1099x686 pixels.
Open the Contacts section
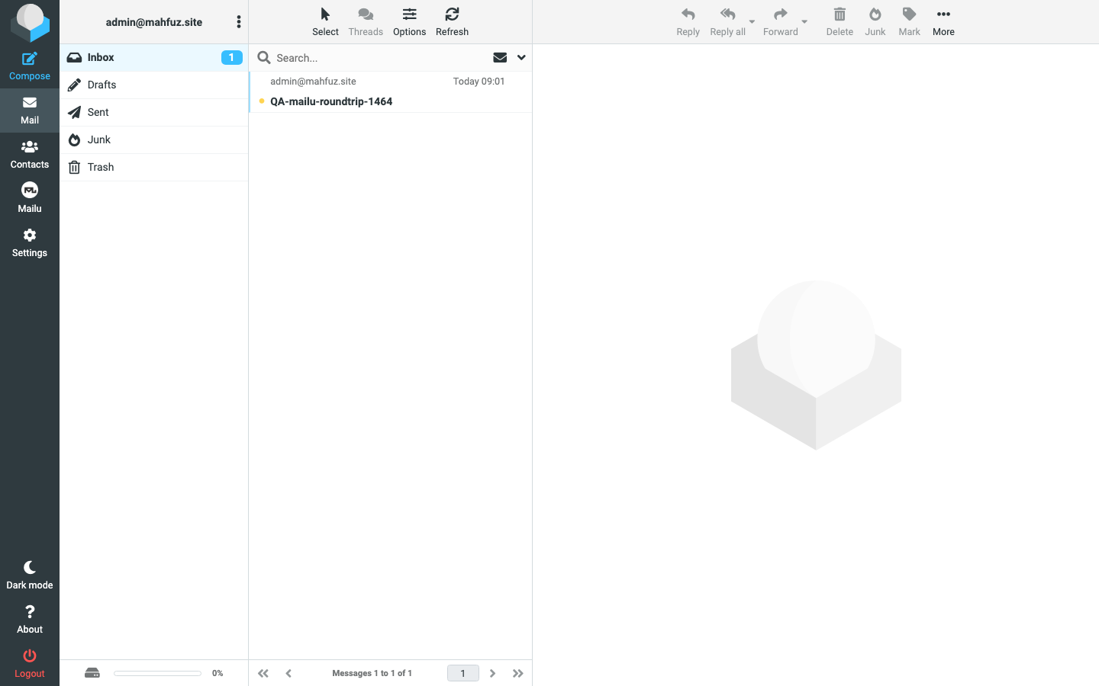(x=30, y=155)
